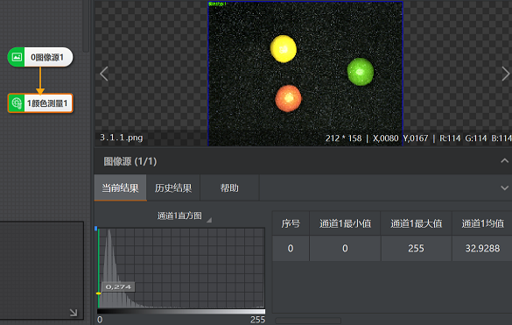Expand the results panel down chevron

click(x=504, y=188)
